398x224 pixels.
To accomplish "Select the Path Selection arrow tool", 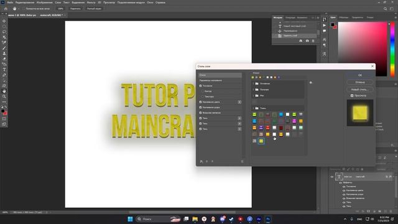I will coord(4,80).
